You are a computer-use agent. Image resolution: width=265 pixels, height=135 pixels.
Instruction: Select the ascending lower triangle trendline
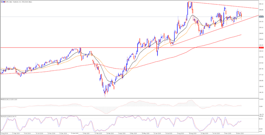point(215,31)
